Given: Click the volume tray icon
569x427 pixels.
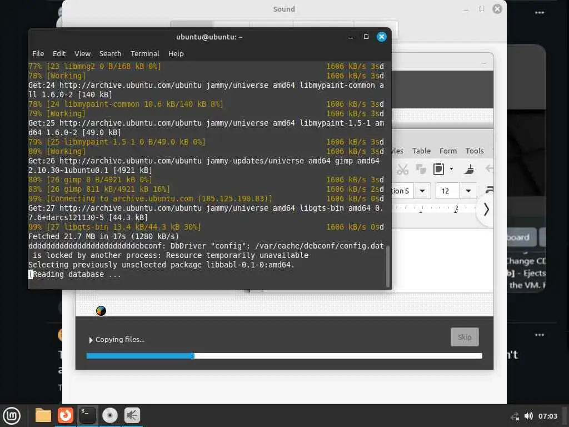Looking at the screenshot, I should (x=529, y=416).
